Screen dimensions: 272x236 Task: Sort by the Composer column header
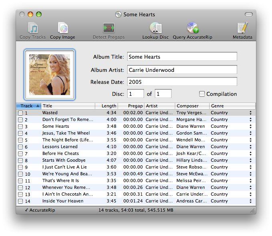coord(192,106)
